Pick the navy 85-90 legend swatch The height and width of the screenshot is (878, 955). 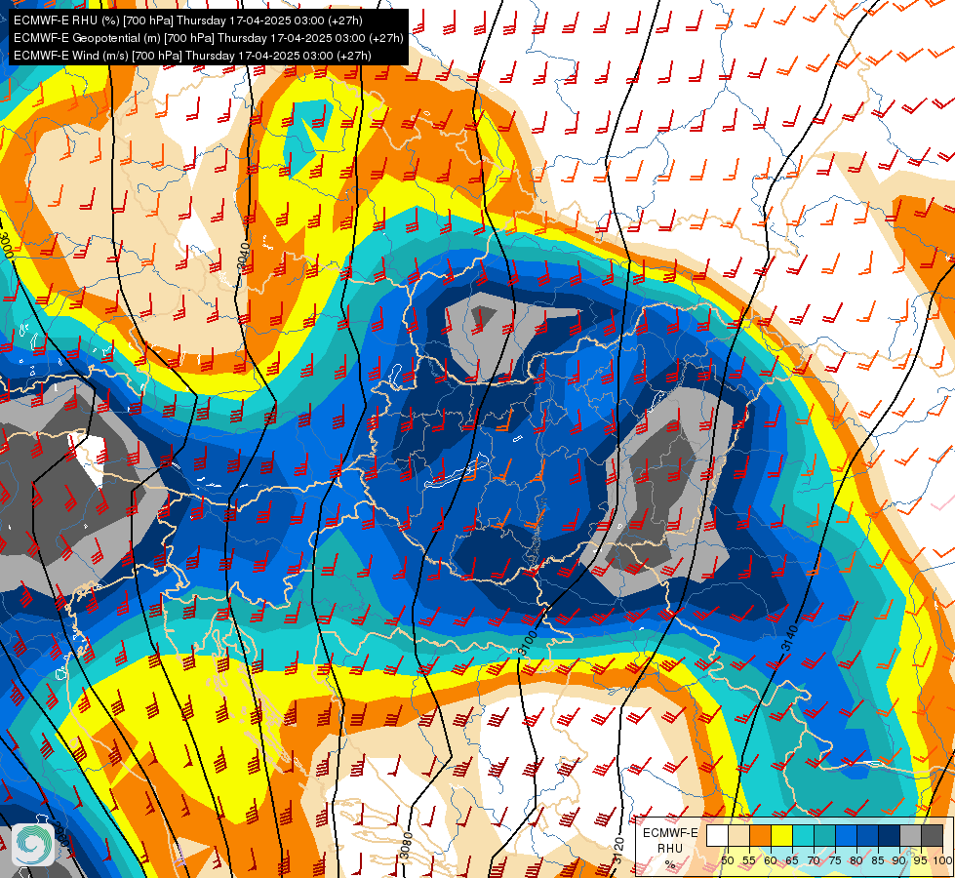pos(890,835)
